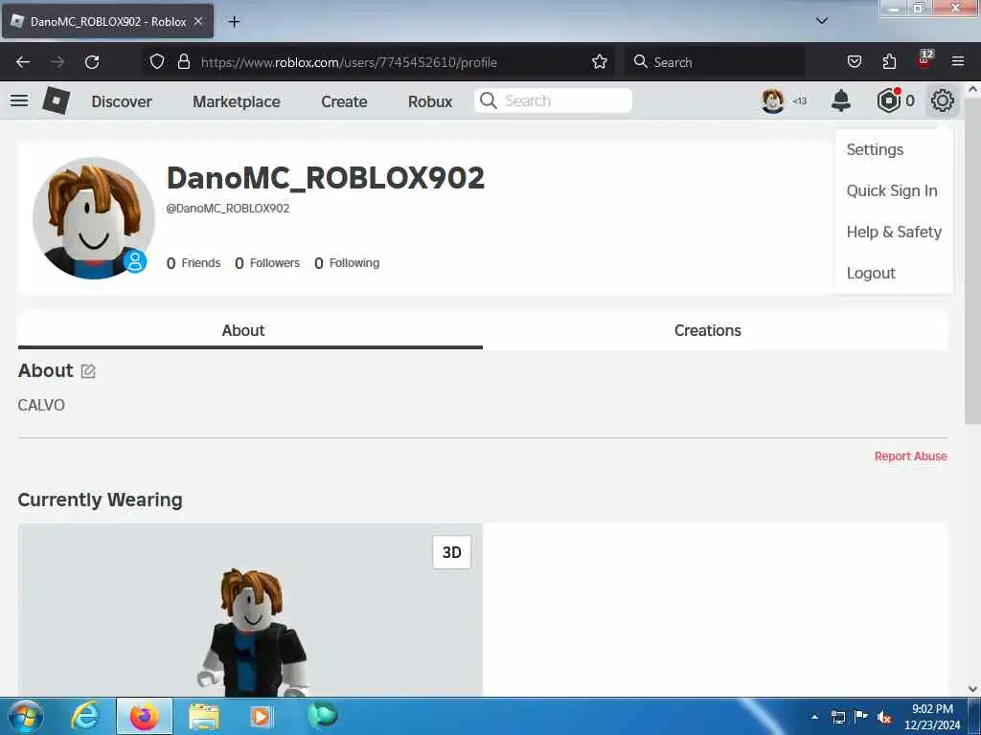Open the avatar thumbnail in Roblox header
981x735 pixels.
coord(773,100)
